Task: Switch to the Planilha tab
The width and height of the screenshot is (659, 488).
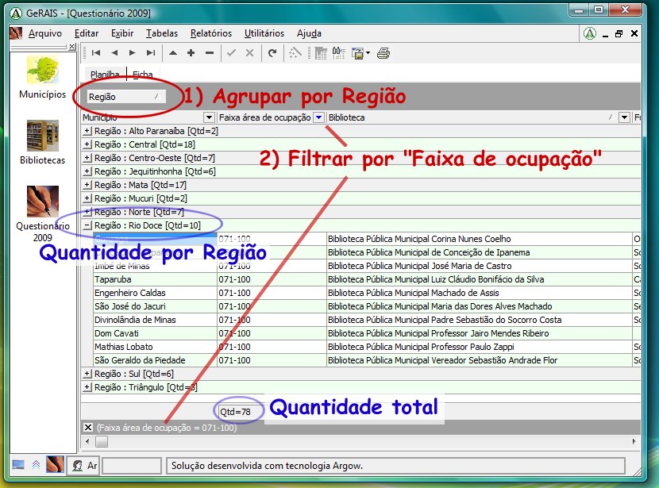Action: tap(105, 75)
